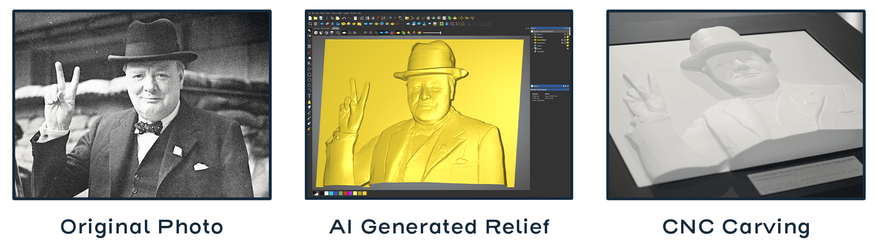Viewport: 878px width, 249px height.
Task: Select the red Paint brush tool
Action: click(310, 52)
